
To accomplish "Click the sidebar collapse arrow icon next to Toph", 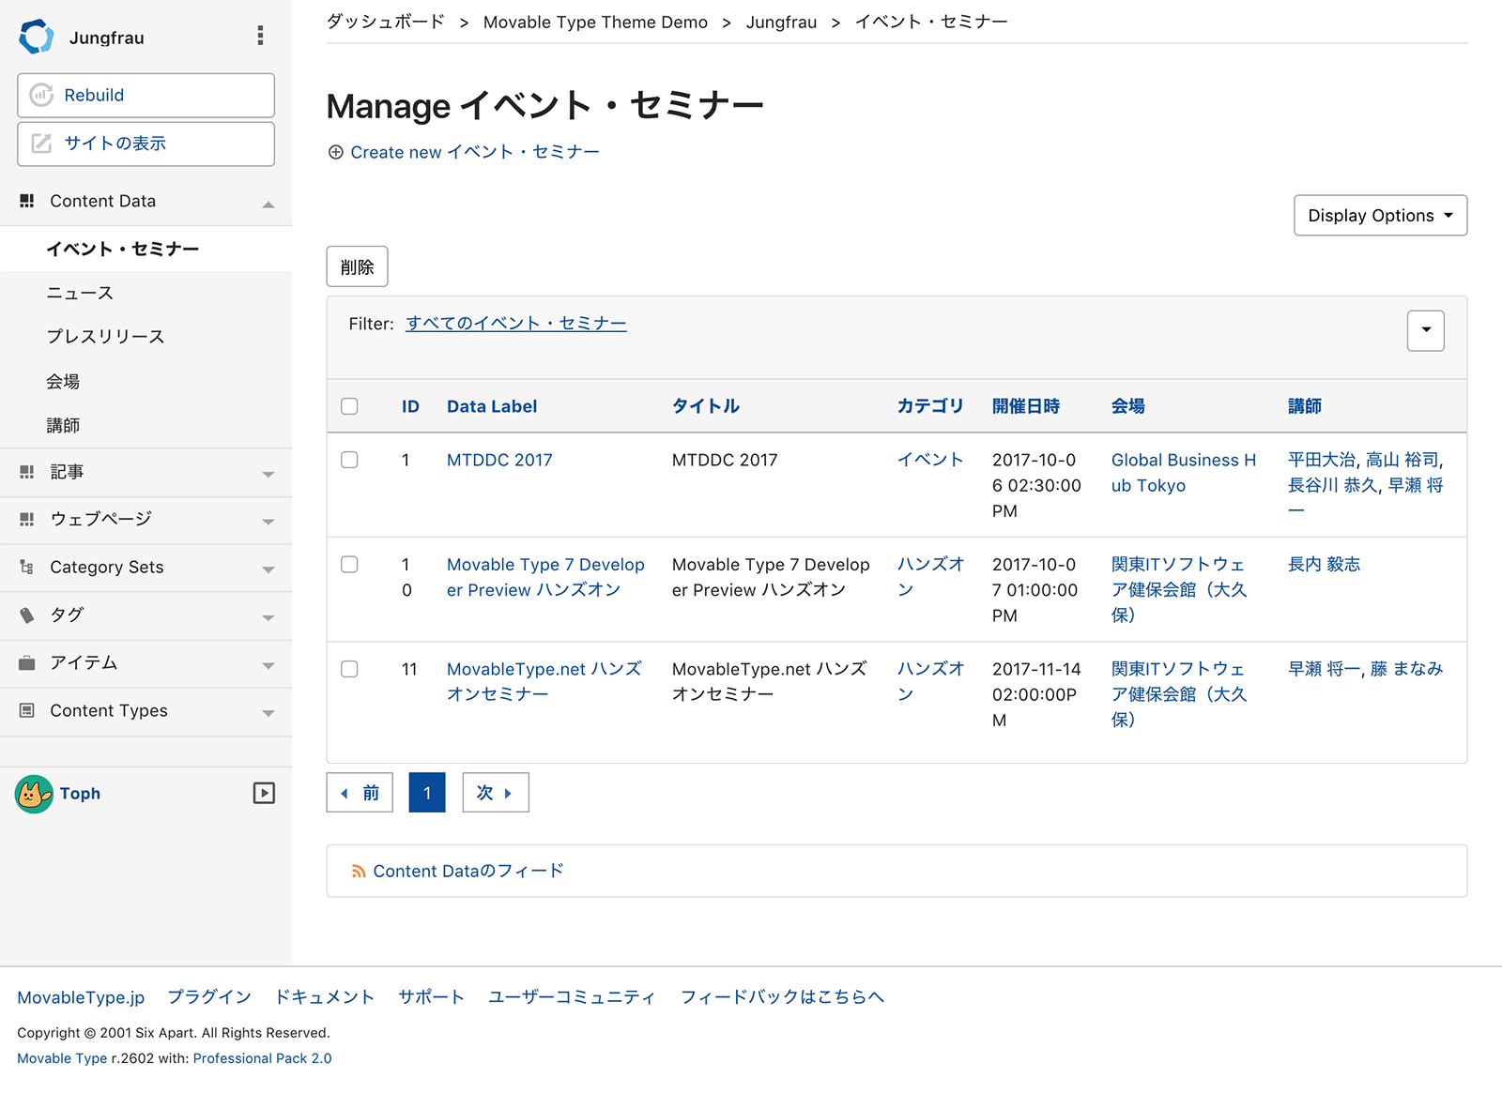I will click(264, 794).
